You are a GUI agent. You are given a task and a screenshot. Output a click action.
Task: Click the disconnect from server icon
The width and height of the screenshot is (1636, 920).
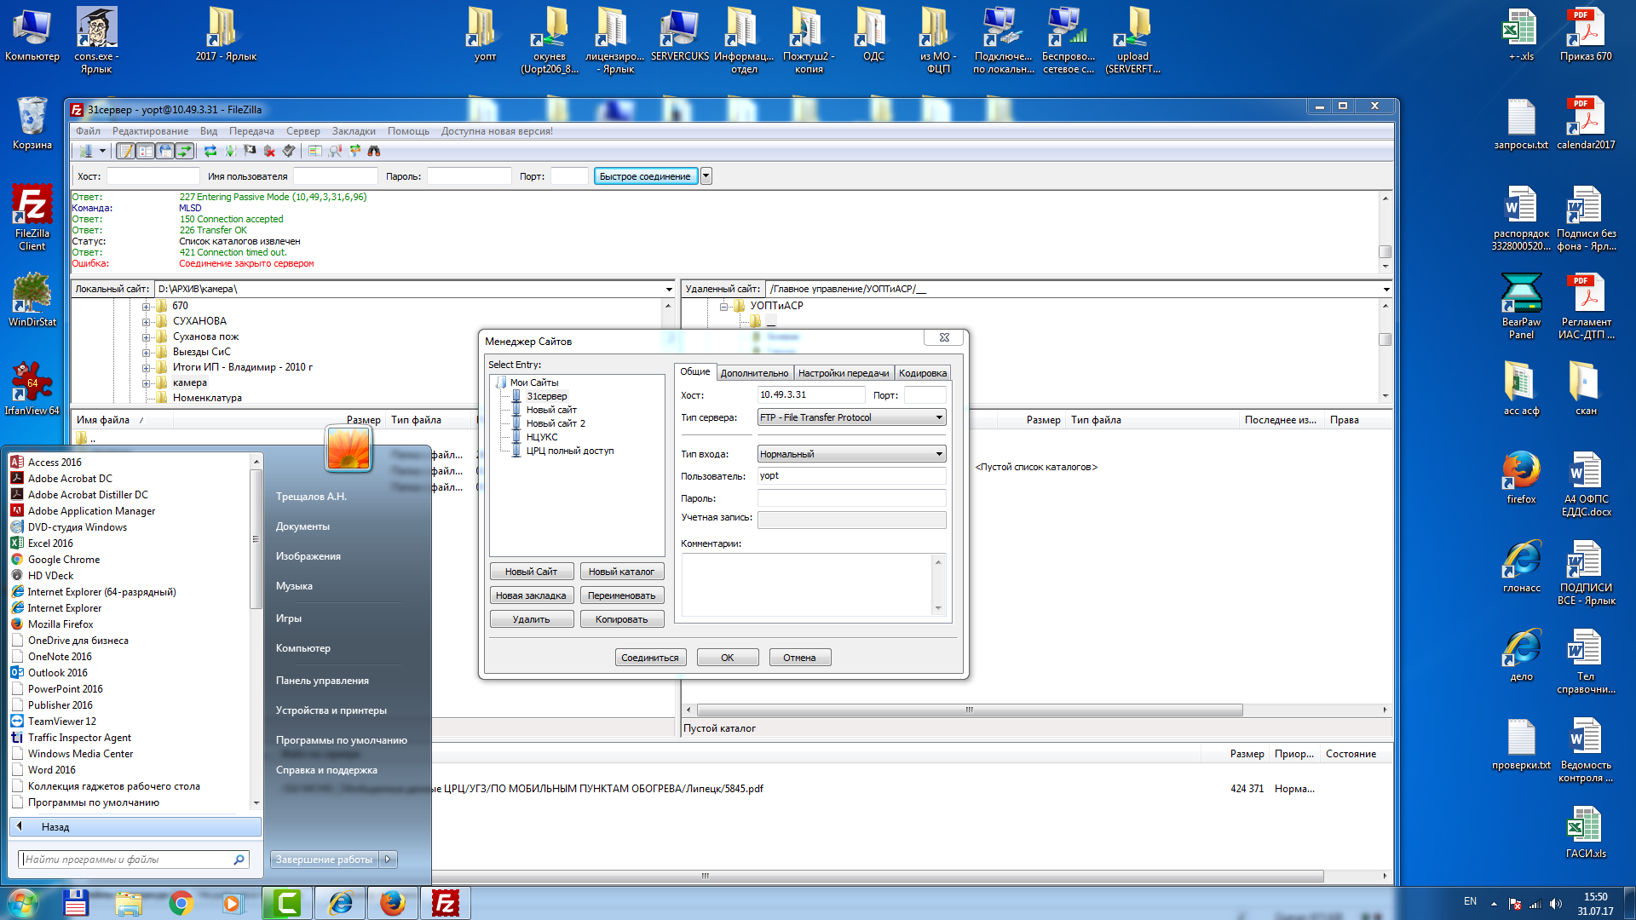coord(269,151)
